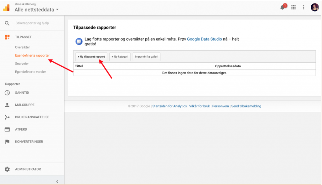Click the Sanntid clock icon
This screenshot has height=185, width=322.
(7, 93)
